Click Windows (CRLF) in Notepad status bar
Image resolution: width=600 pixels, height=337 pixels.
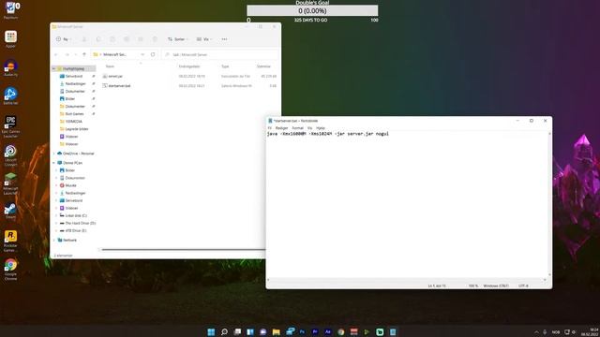click(496, 286)
